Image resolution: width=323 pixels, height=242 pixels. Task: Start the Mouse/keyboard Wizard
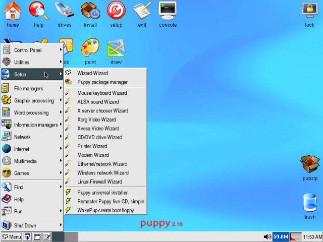point(105,93)
